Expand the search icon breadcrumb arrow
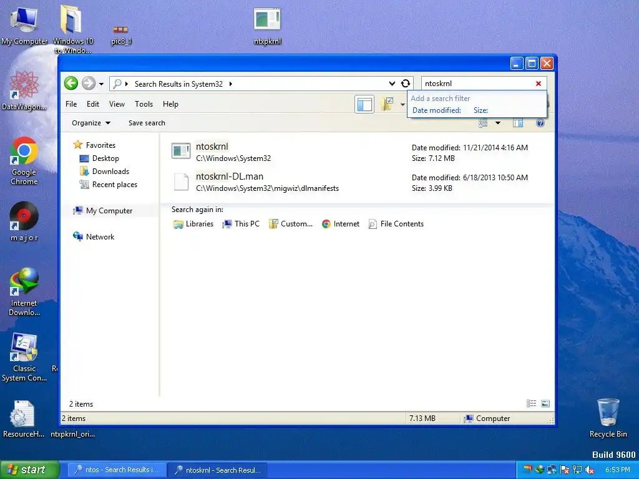Viewport: 639px width, 479px height. pos(126,84)
